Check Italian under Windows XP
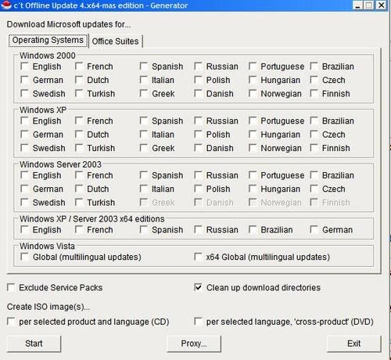 click(144, 135)
